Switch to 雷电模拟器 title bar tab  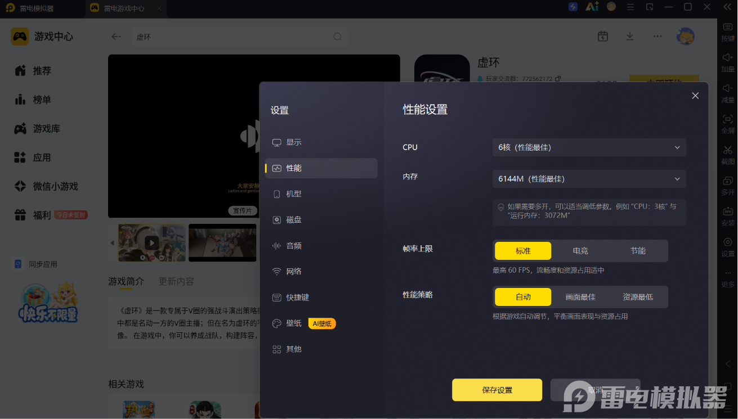(42, 8)
